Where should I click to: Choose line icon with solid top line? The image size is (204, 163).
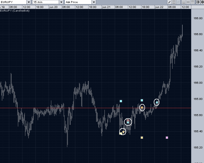[192, 2]
